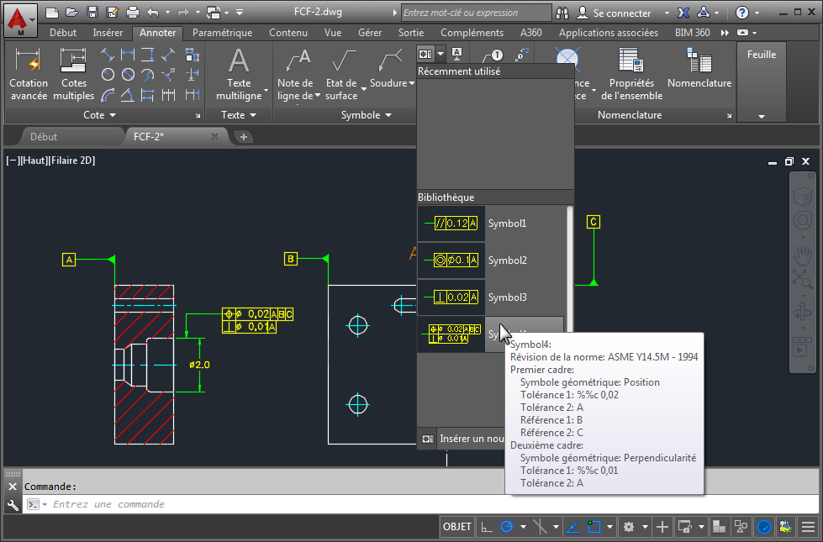Customize the command line with wrench icon
This screenshot has width=823, height=542.
pyautogui.click(x=13, y=505)
